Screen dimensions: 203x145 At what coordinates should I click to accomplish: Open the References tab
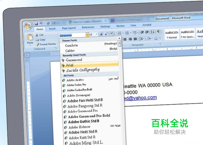tap(88, 27)
